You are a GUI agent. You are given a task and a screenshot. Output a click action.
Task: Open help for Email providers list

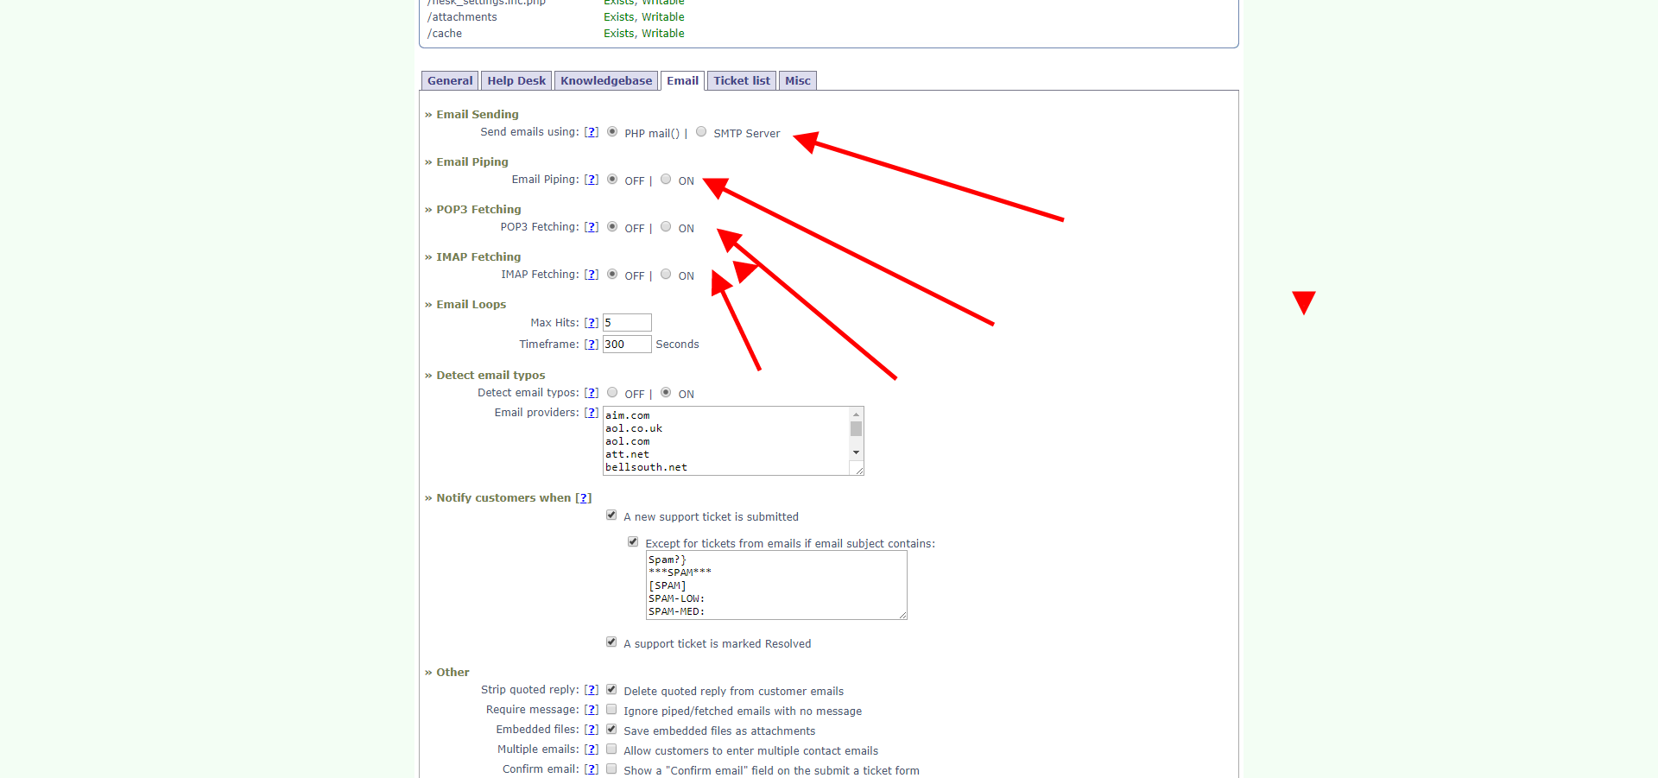pyautogui.click(x=591, y=413)
